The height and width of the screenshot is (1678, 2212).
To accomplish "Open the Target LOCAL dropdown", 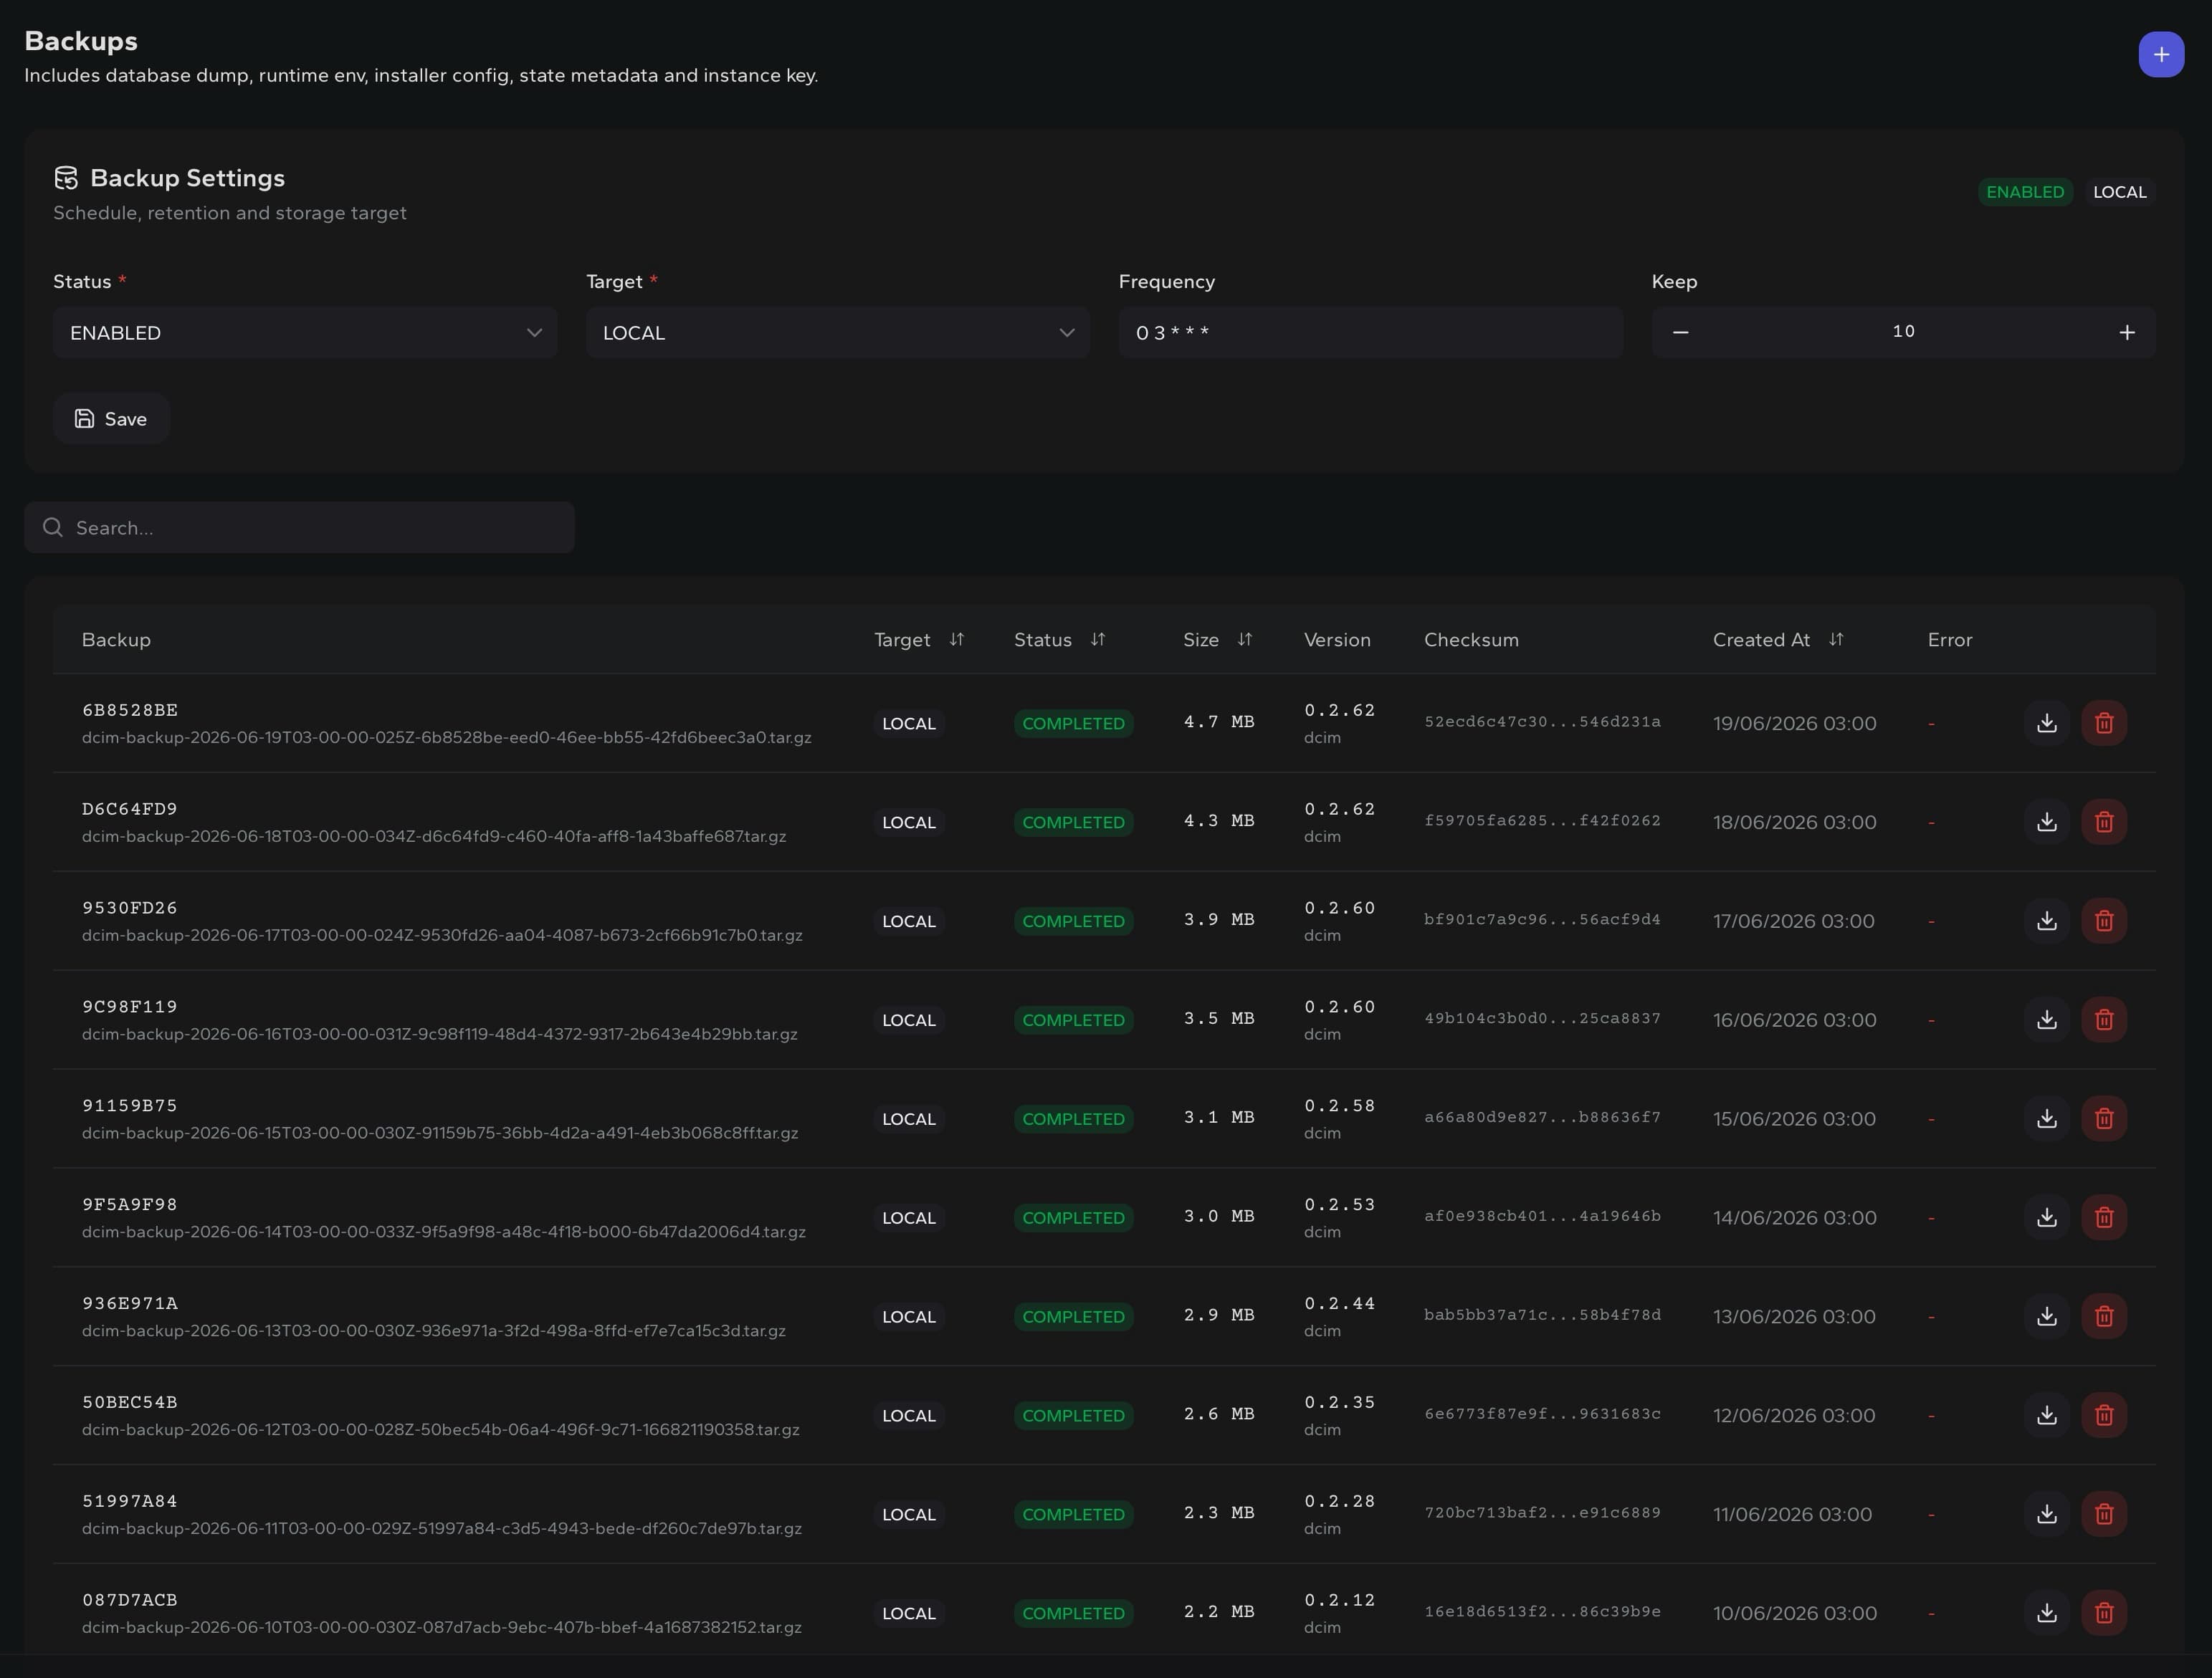I will [x=838, y=332].
